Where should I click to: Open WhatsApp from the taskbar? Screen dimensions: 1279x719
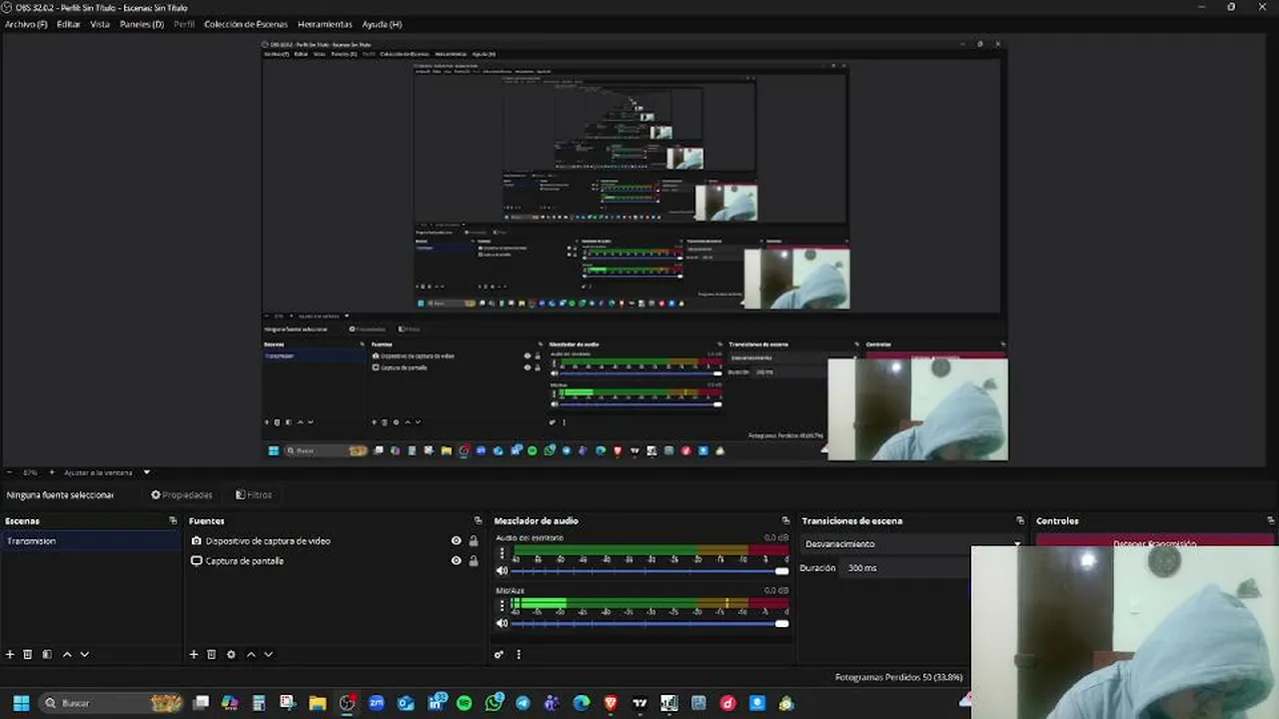(x=494, y=703)
